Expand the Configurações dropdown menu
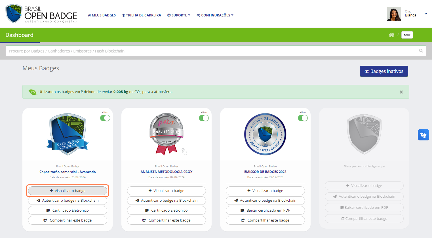Viewport: 432px width, 238px height. 215,15
